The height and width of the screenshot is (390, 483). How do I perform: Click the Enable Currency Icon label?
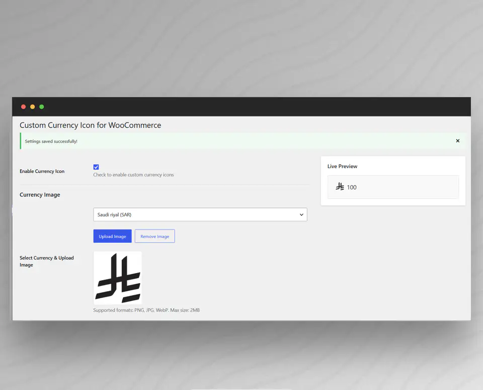(x=42, y=171)
